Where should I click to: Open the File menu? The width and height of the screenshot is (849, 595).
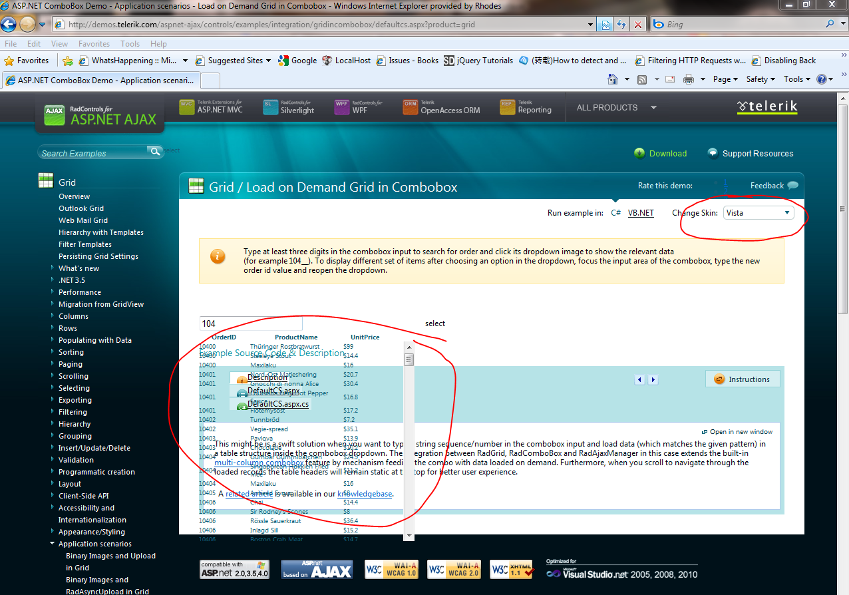point(11,43)
